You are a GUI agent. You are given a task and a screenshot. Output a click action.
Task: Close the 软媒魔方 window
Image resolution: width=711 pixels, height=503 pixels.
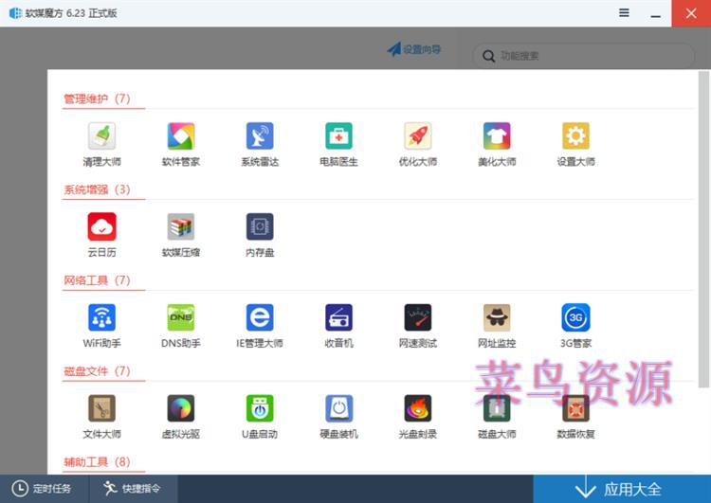click(x=691, y=13)
